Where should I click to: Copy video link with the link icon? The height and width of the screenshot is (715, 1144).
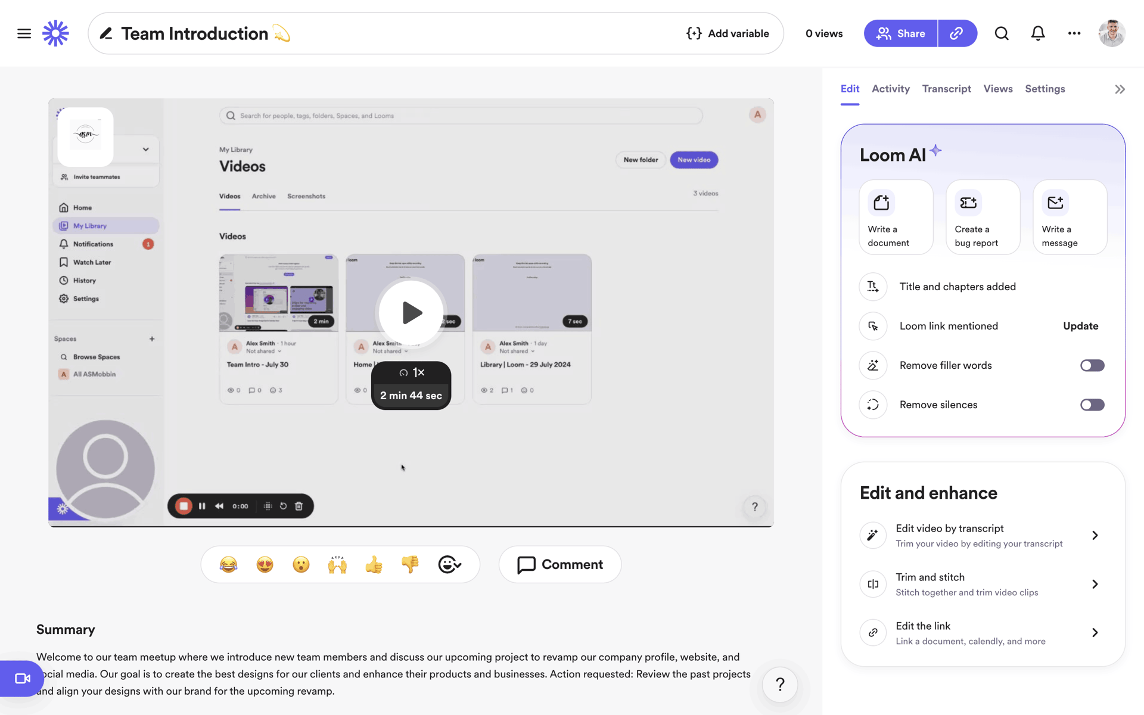tap(958, 33)
